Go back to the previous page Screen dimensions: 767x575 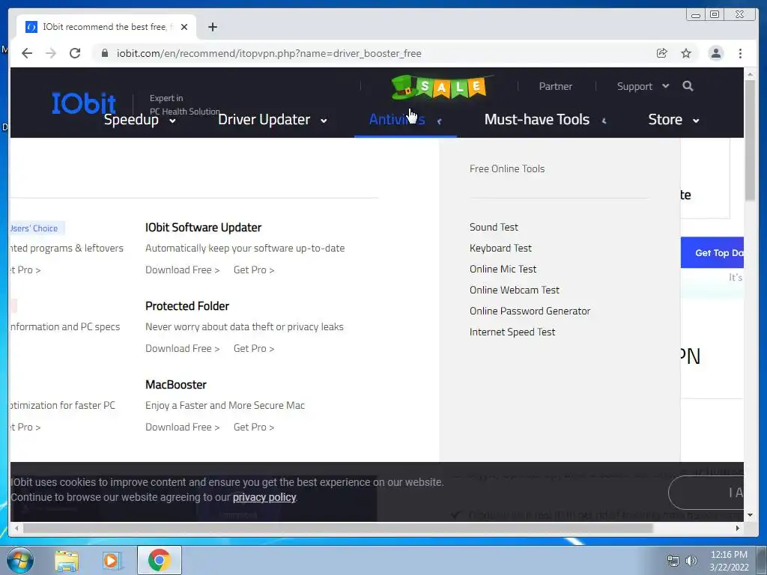(27, 53)
